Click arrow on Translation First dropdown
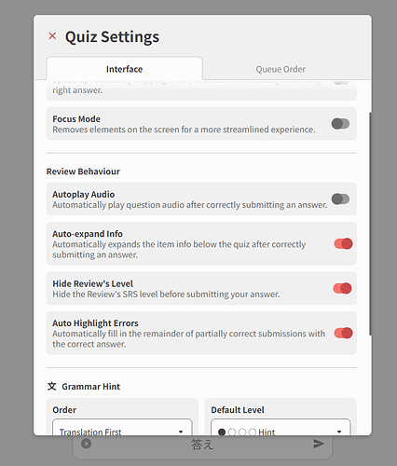The width and height of the screenshot is (397, 466). tap(181, 432)
